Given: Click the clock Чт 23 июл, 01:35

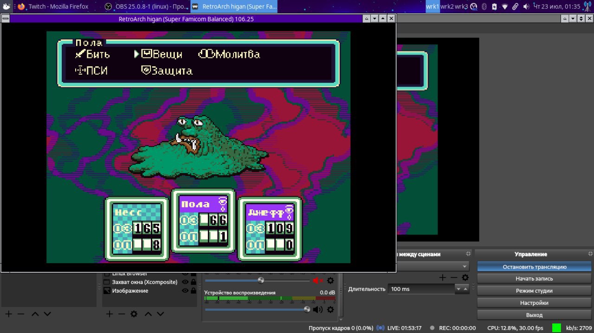Looking at the screenshot, I should pos(557,6).
